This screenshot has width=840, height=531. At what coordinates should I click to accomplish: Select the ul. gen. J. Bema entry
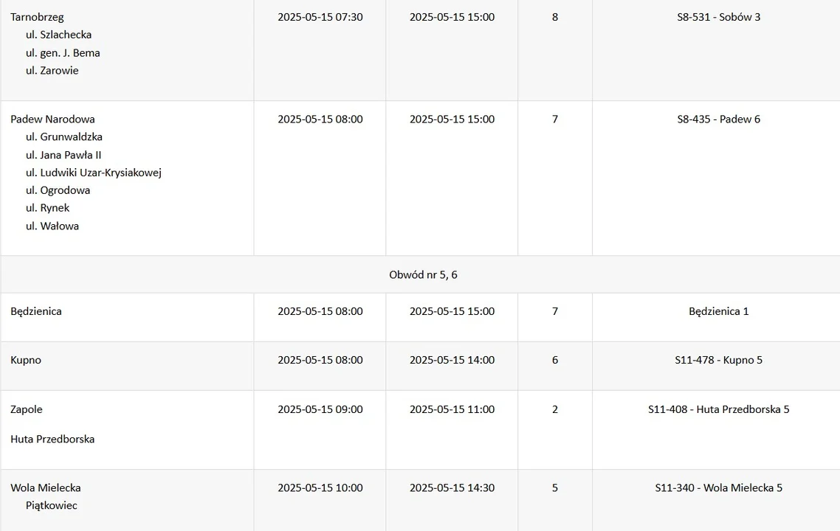coord(63,53)
